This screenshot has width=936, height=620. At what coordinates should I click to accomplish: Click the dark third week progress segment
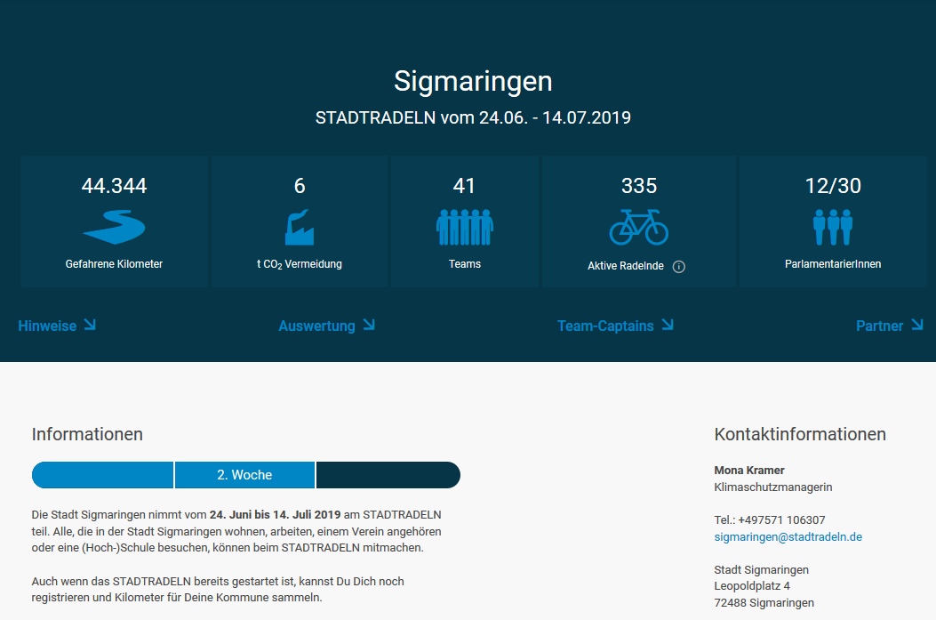point(388,475)
